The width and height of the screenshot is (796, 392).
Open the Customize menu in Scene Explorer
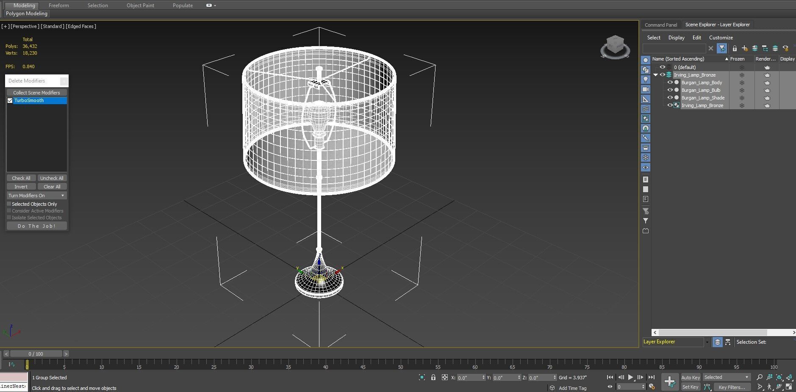point(721,38)
